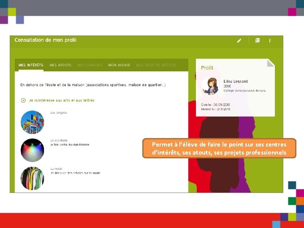Click the pencil edit profile icon

point(239,41)
